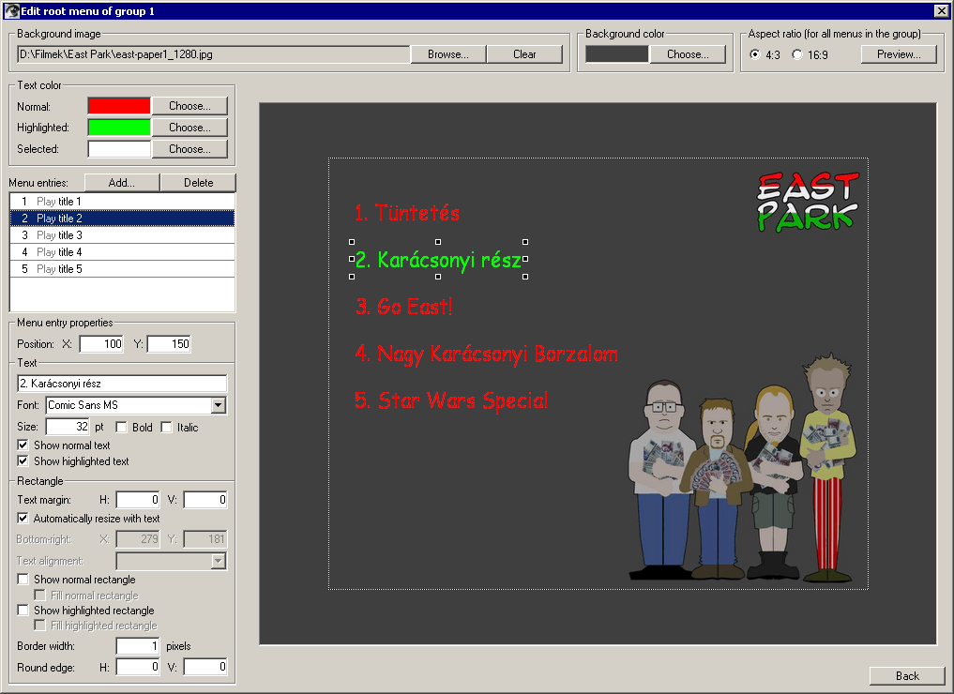The height and width of the screenshot is (694, 954).
Task: Select menu entry Play title 1
Action: [x=122, y=202]
